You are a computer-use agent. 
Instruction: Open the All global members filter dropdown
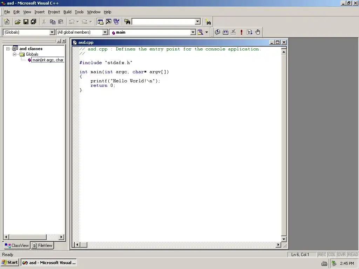tap(105, 32)
